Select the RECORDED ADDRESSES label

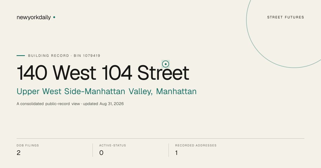[196, 145]
